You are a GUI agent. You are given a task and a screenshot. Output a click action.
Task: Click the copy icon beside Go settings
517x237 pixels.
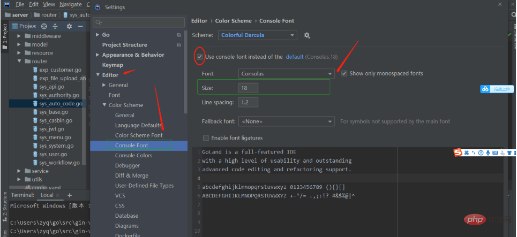tap(178, 35)
